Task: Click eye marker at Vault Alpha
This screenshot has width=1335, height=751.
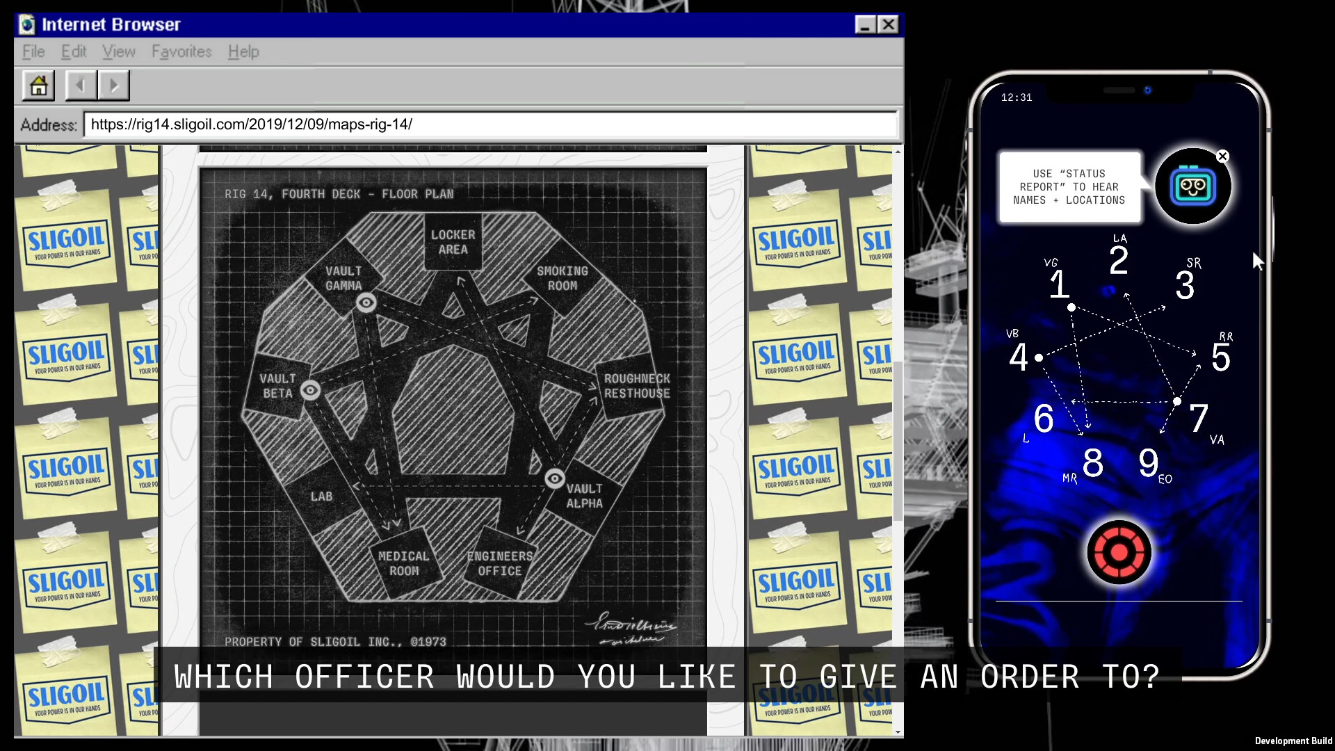Action: 554,478
